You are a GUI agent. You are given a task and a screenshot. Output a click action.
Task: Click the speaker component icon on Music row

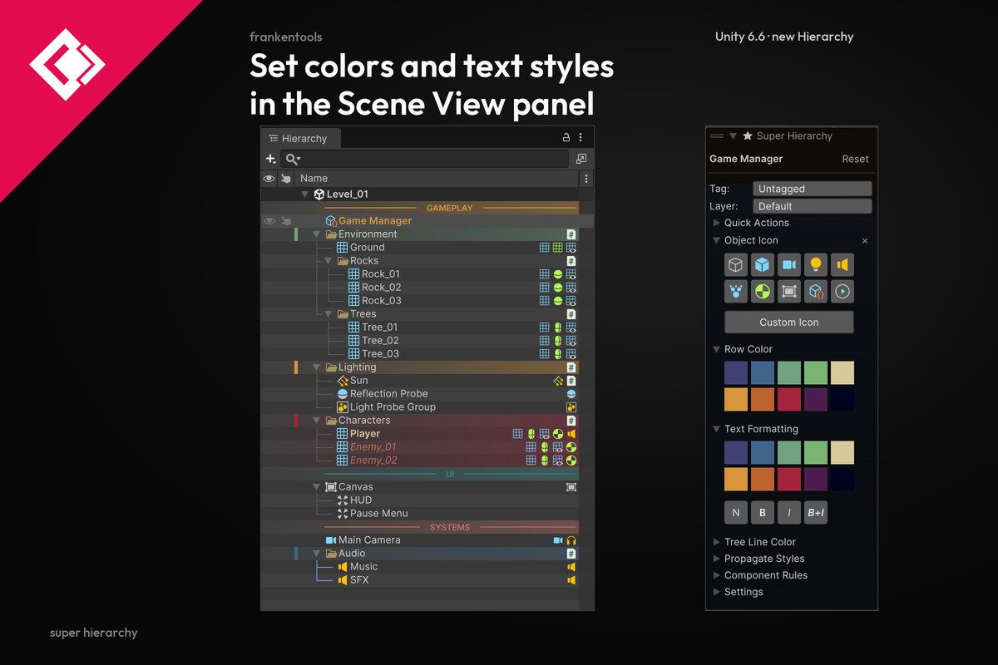pyautogui.click(x=571, y=567)
